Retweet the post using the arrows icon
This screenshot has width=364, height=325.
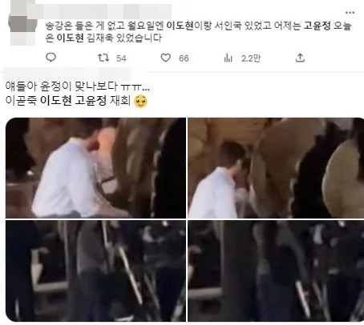(x=103, y=58)
